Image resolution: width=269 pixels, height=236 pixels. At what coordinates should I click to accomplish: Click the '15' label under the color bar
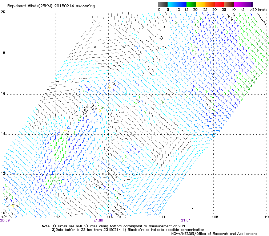(186, 10)
